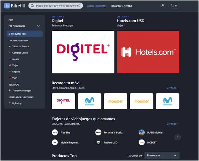Open the Buscar Productos tab
This screenshot has height=161, width=199.
[x=97, y=6]
